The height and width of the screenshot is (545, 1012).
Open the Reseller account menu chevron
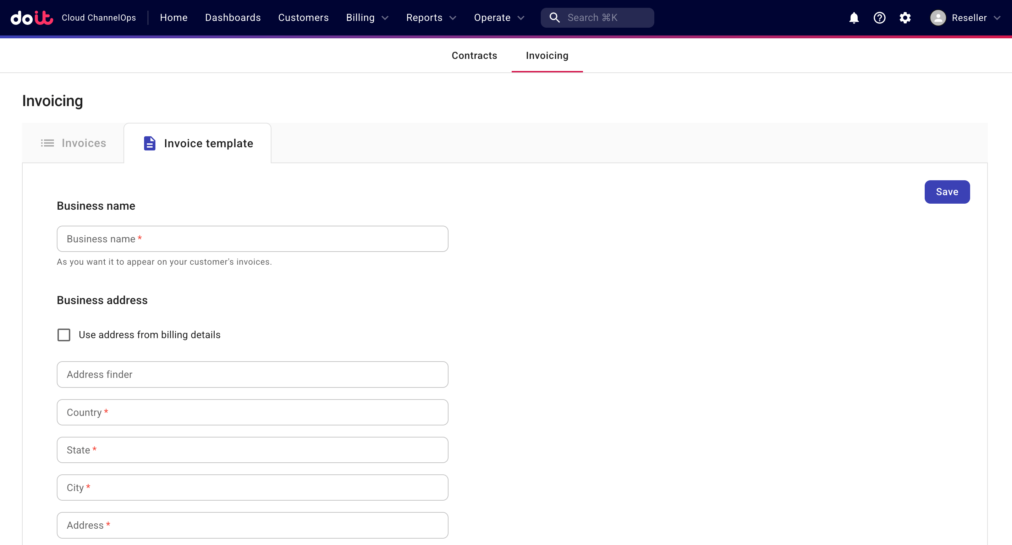coord(997,18)
